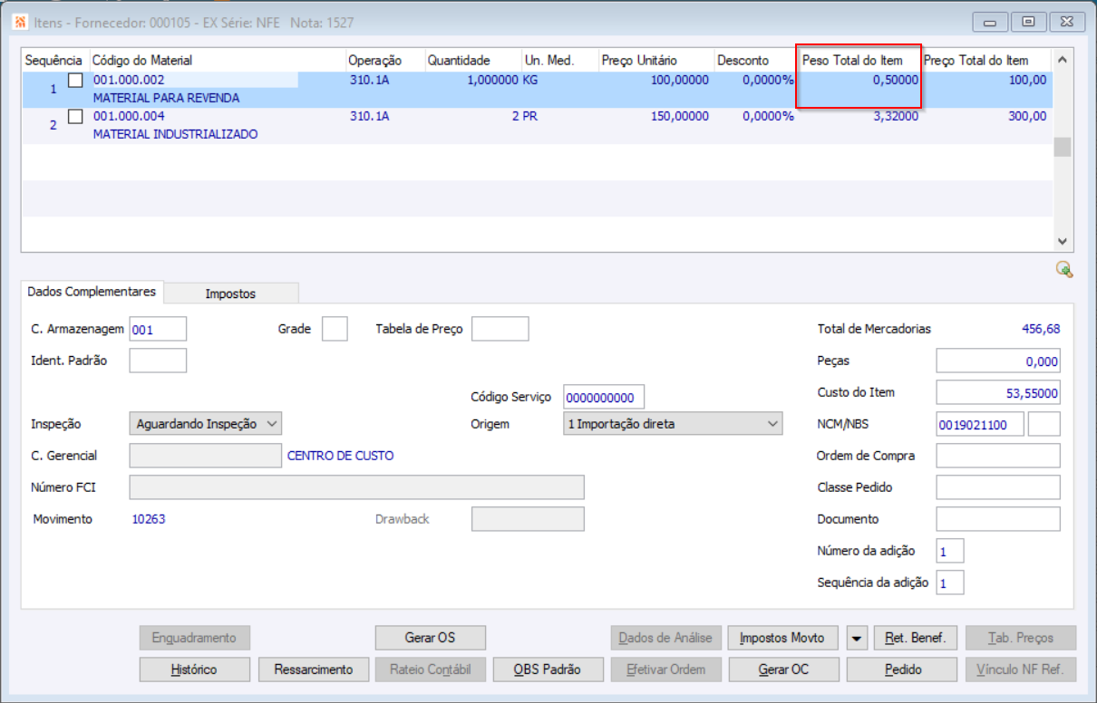The image size is (1097, 703).
Task: Open the arrow menu beside Impostos Movto
Action: coord(857,638)
